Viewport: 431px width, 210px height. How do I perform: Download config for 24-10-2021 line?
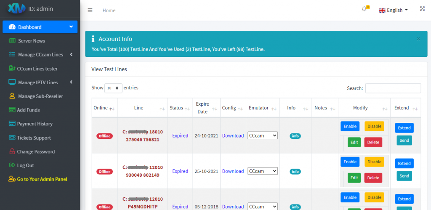click(x=233, y=136)
